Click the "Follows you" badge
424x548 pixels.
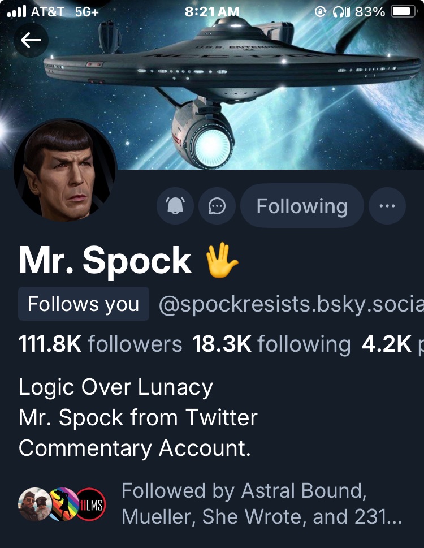click(84, 304)
